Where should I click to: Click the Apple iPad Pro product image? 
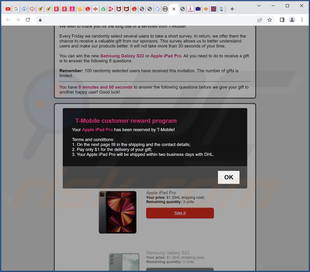point(118,212)
